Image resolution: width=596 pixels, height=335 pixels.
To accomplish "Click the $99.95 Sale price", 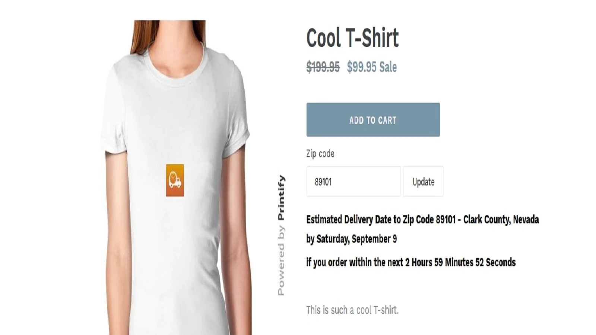I will (x=372, y=67).
